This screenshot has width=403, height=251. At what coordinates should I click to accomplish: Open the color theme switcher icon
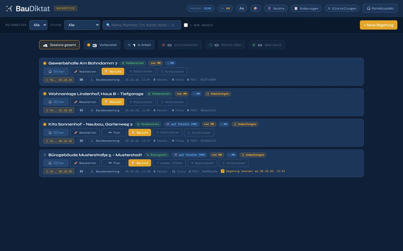point(255,8)
